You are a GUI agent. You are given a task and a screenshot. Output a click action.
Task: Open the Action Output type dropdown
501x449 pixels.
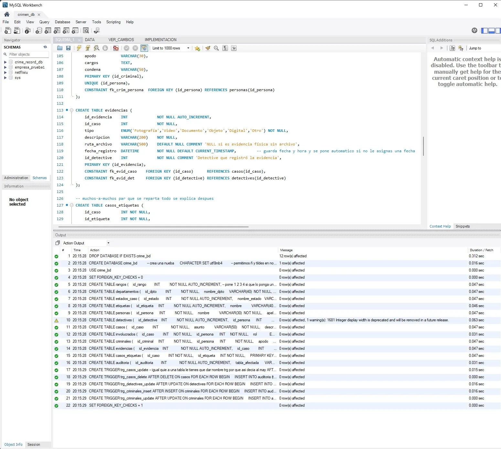click(x=108, y=243)
